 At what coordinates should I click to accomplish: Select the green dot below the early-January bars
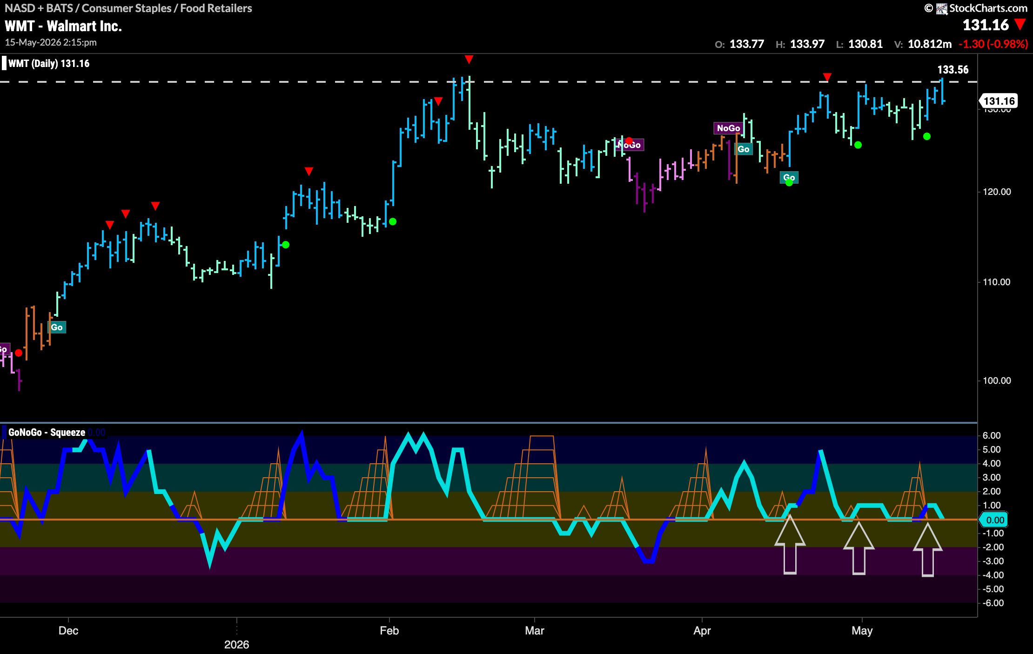(286, 245)
